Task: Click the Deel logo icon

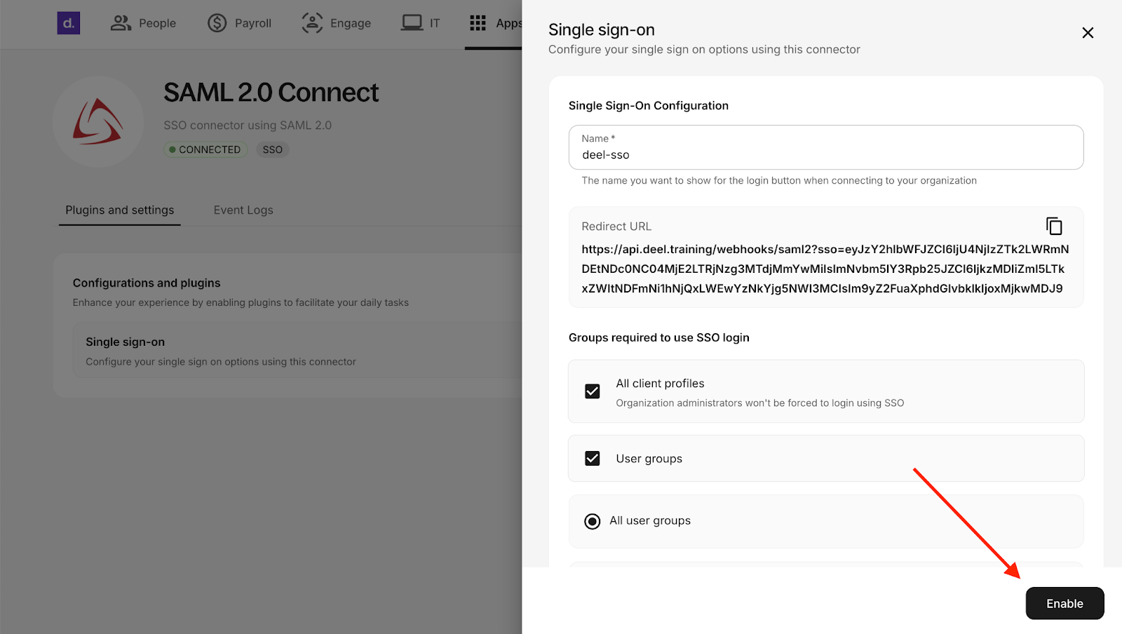Action: click(69, 23)
